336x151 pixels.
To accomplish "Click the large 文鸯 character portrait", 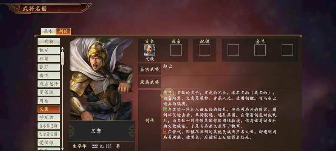I will (x=101, y=79).
